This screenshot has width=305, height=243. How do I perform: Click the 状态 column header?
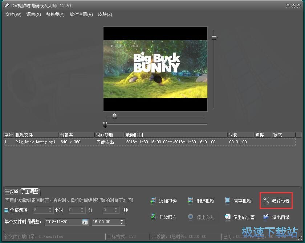click(x=284, y=135)
